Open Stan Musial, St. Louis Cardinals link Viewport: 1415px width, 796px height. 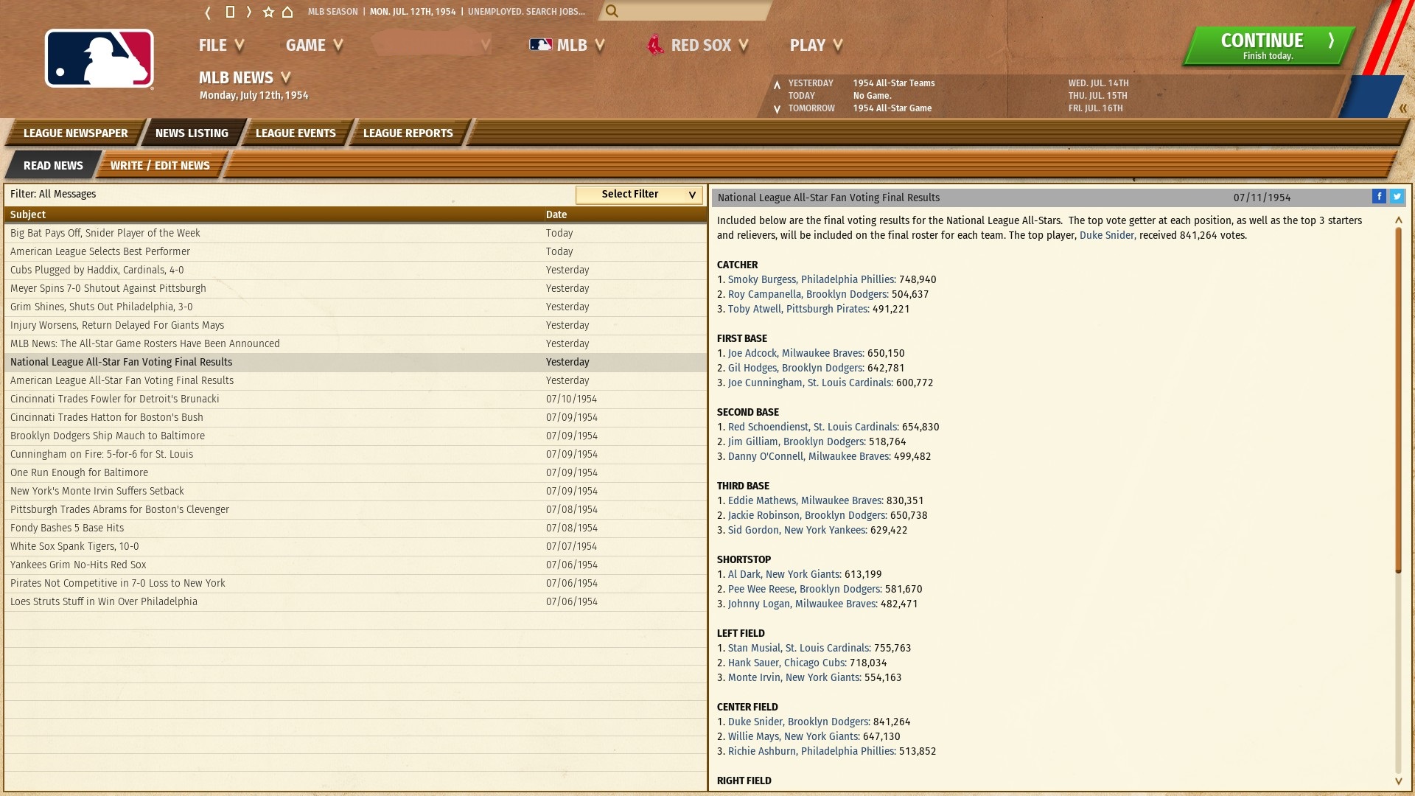(799, 648)
